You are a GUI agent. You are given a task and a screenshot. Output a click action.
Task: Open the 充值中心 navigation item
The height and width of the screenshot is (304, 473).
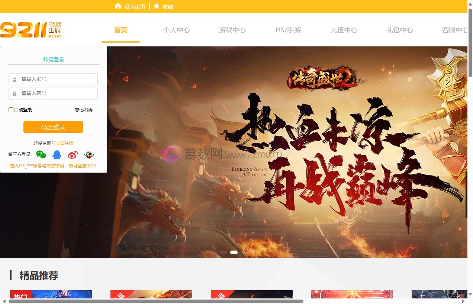coord(344,30)
